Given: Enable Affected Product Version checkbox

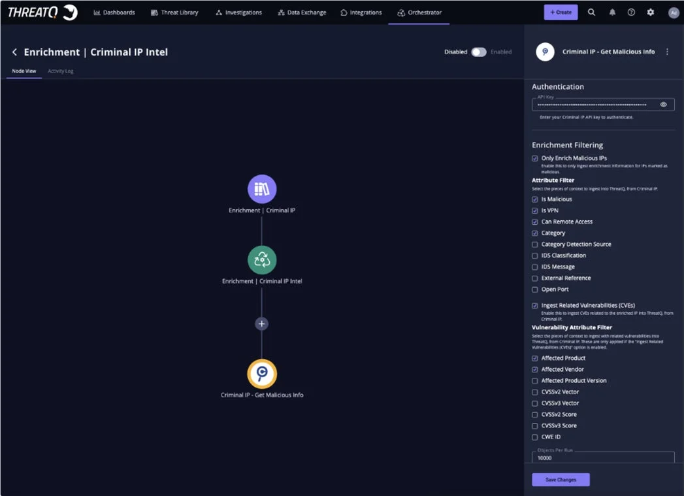Looking at the screenshot, I should click(x=535, y=381).
